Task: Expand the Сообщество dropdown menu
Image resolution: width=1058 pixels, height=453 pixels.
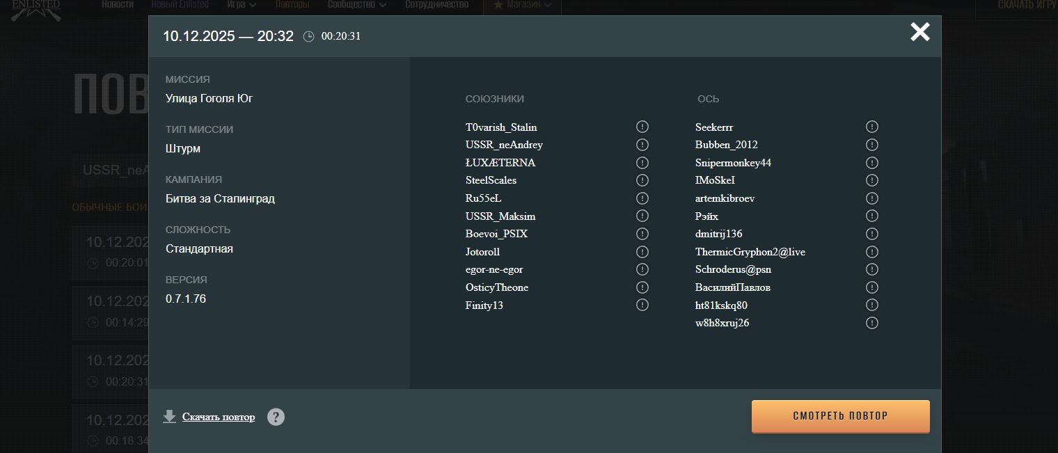Action: click(x=356, y=5)
